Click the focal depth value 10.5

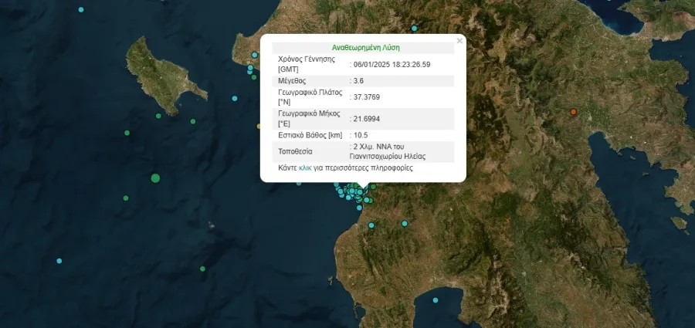[361, 135]
